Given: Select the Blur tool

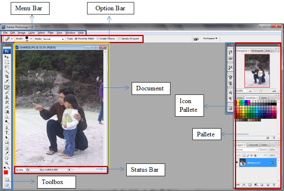Looking at the screenshot, I should [7, 117].
